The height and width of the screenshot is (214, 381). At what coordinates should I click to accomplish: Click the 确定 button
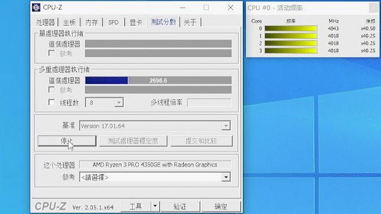click(x=221, y=206)
